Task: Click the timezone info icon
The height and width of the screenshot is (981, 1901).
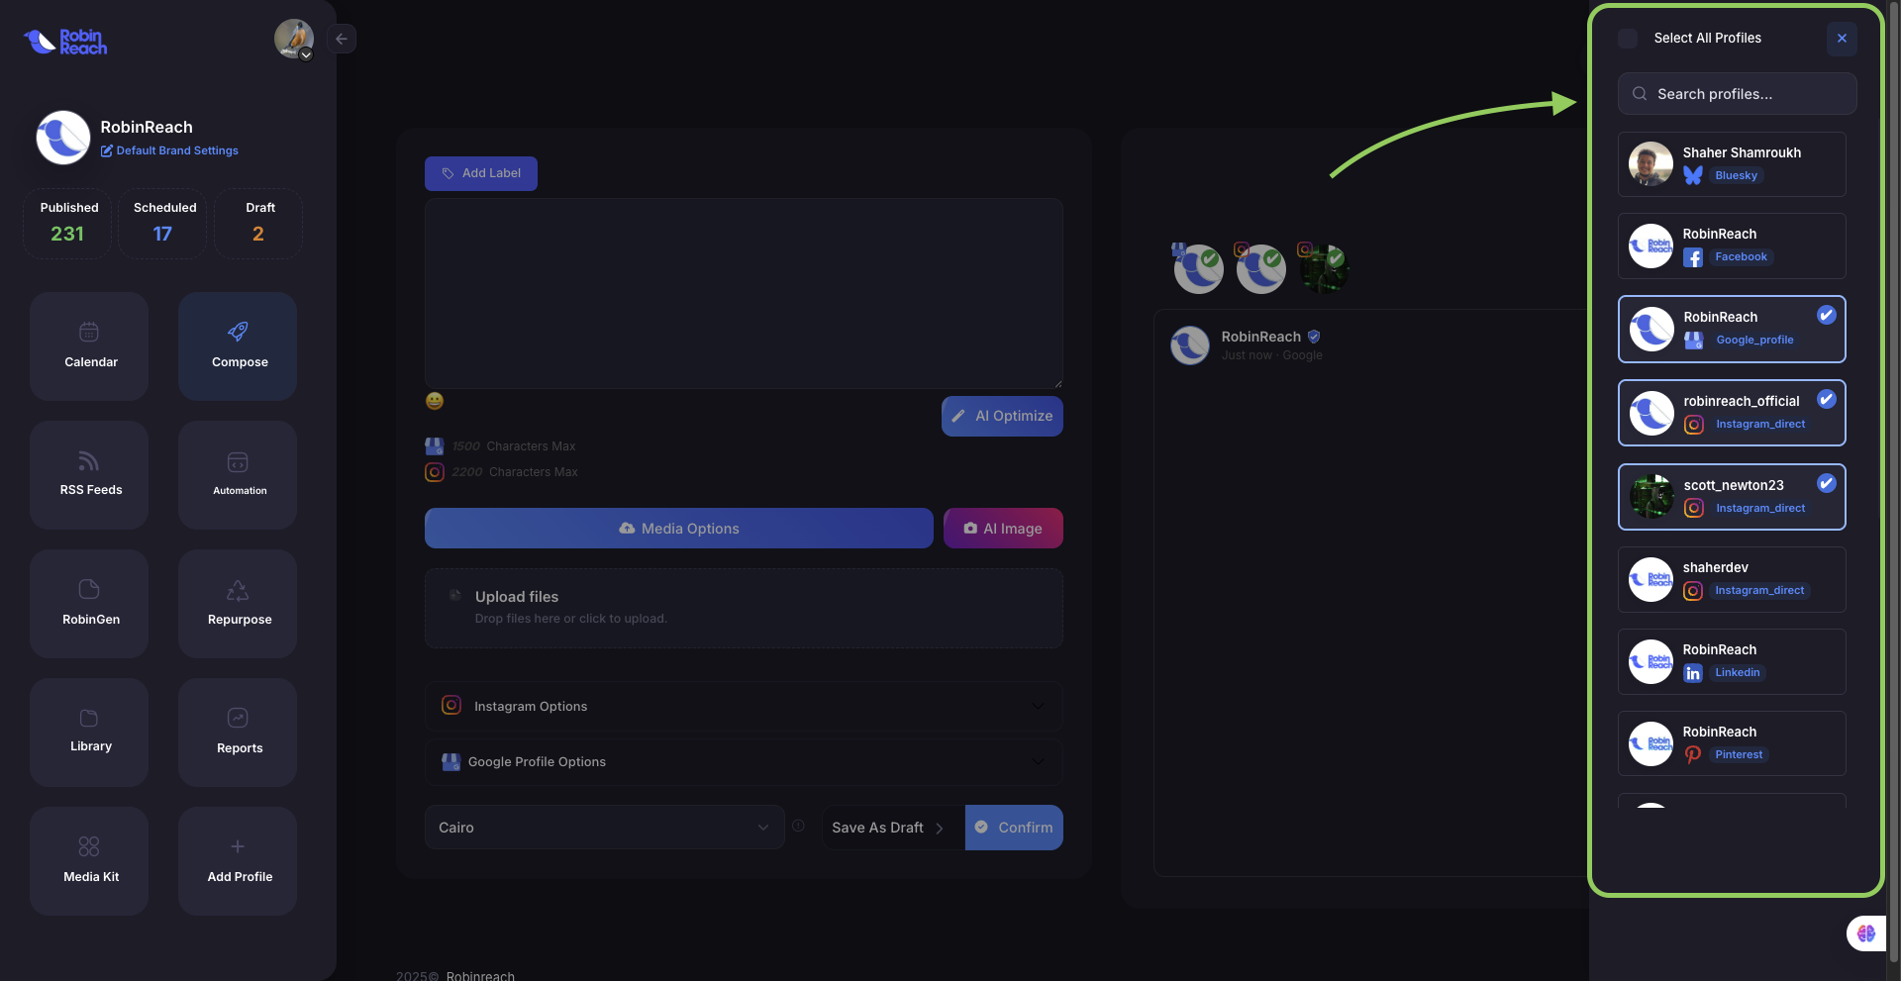Action: [798, 826]
